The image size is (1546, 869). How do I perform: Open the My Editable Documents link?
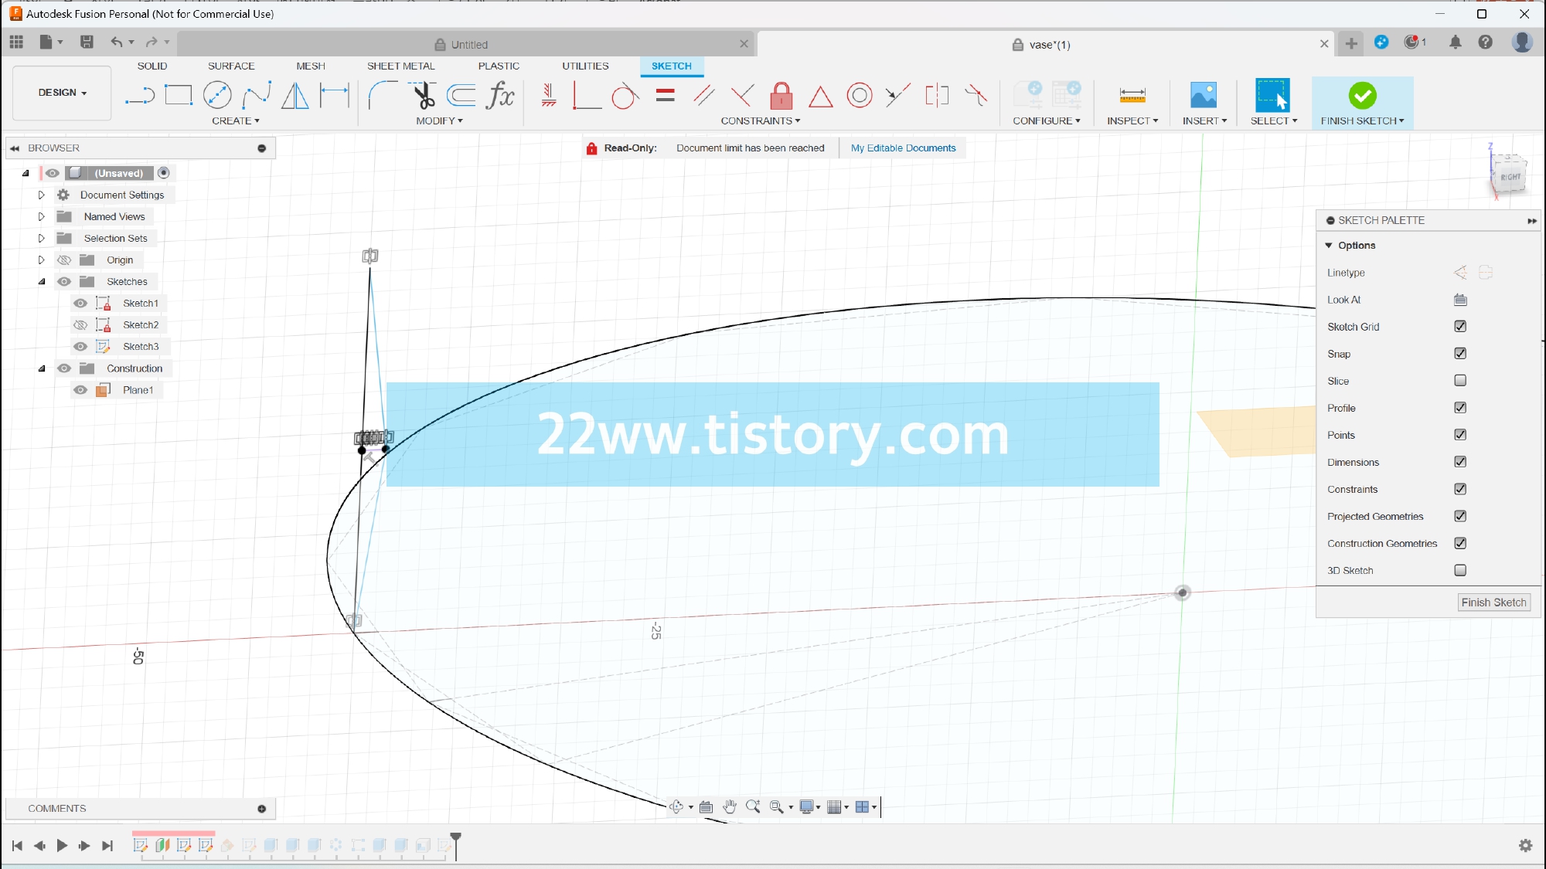(903, 148)
